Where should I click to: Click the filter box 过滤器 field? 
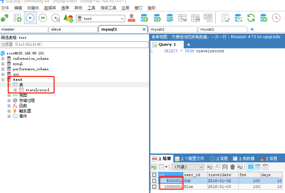click(74, 45)
